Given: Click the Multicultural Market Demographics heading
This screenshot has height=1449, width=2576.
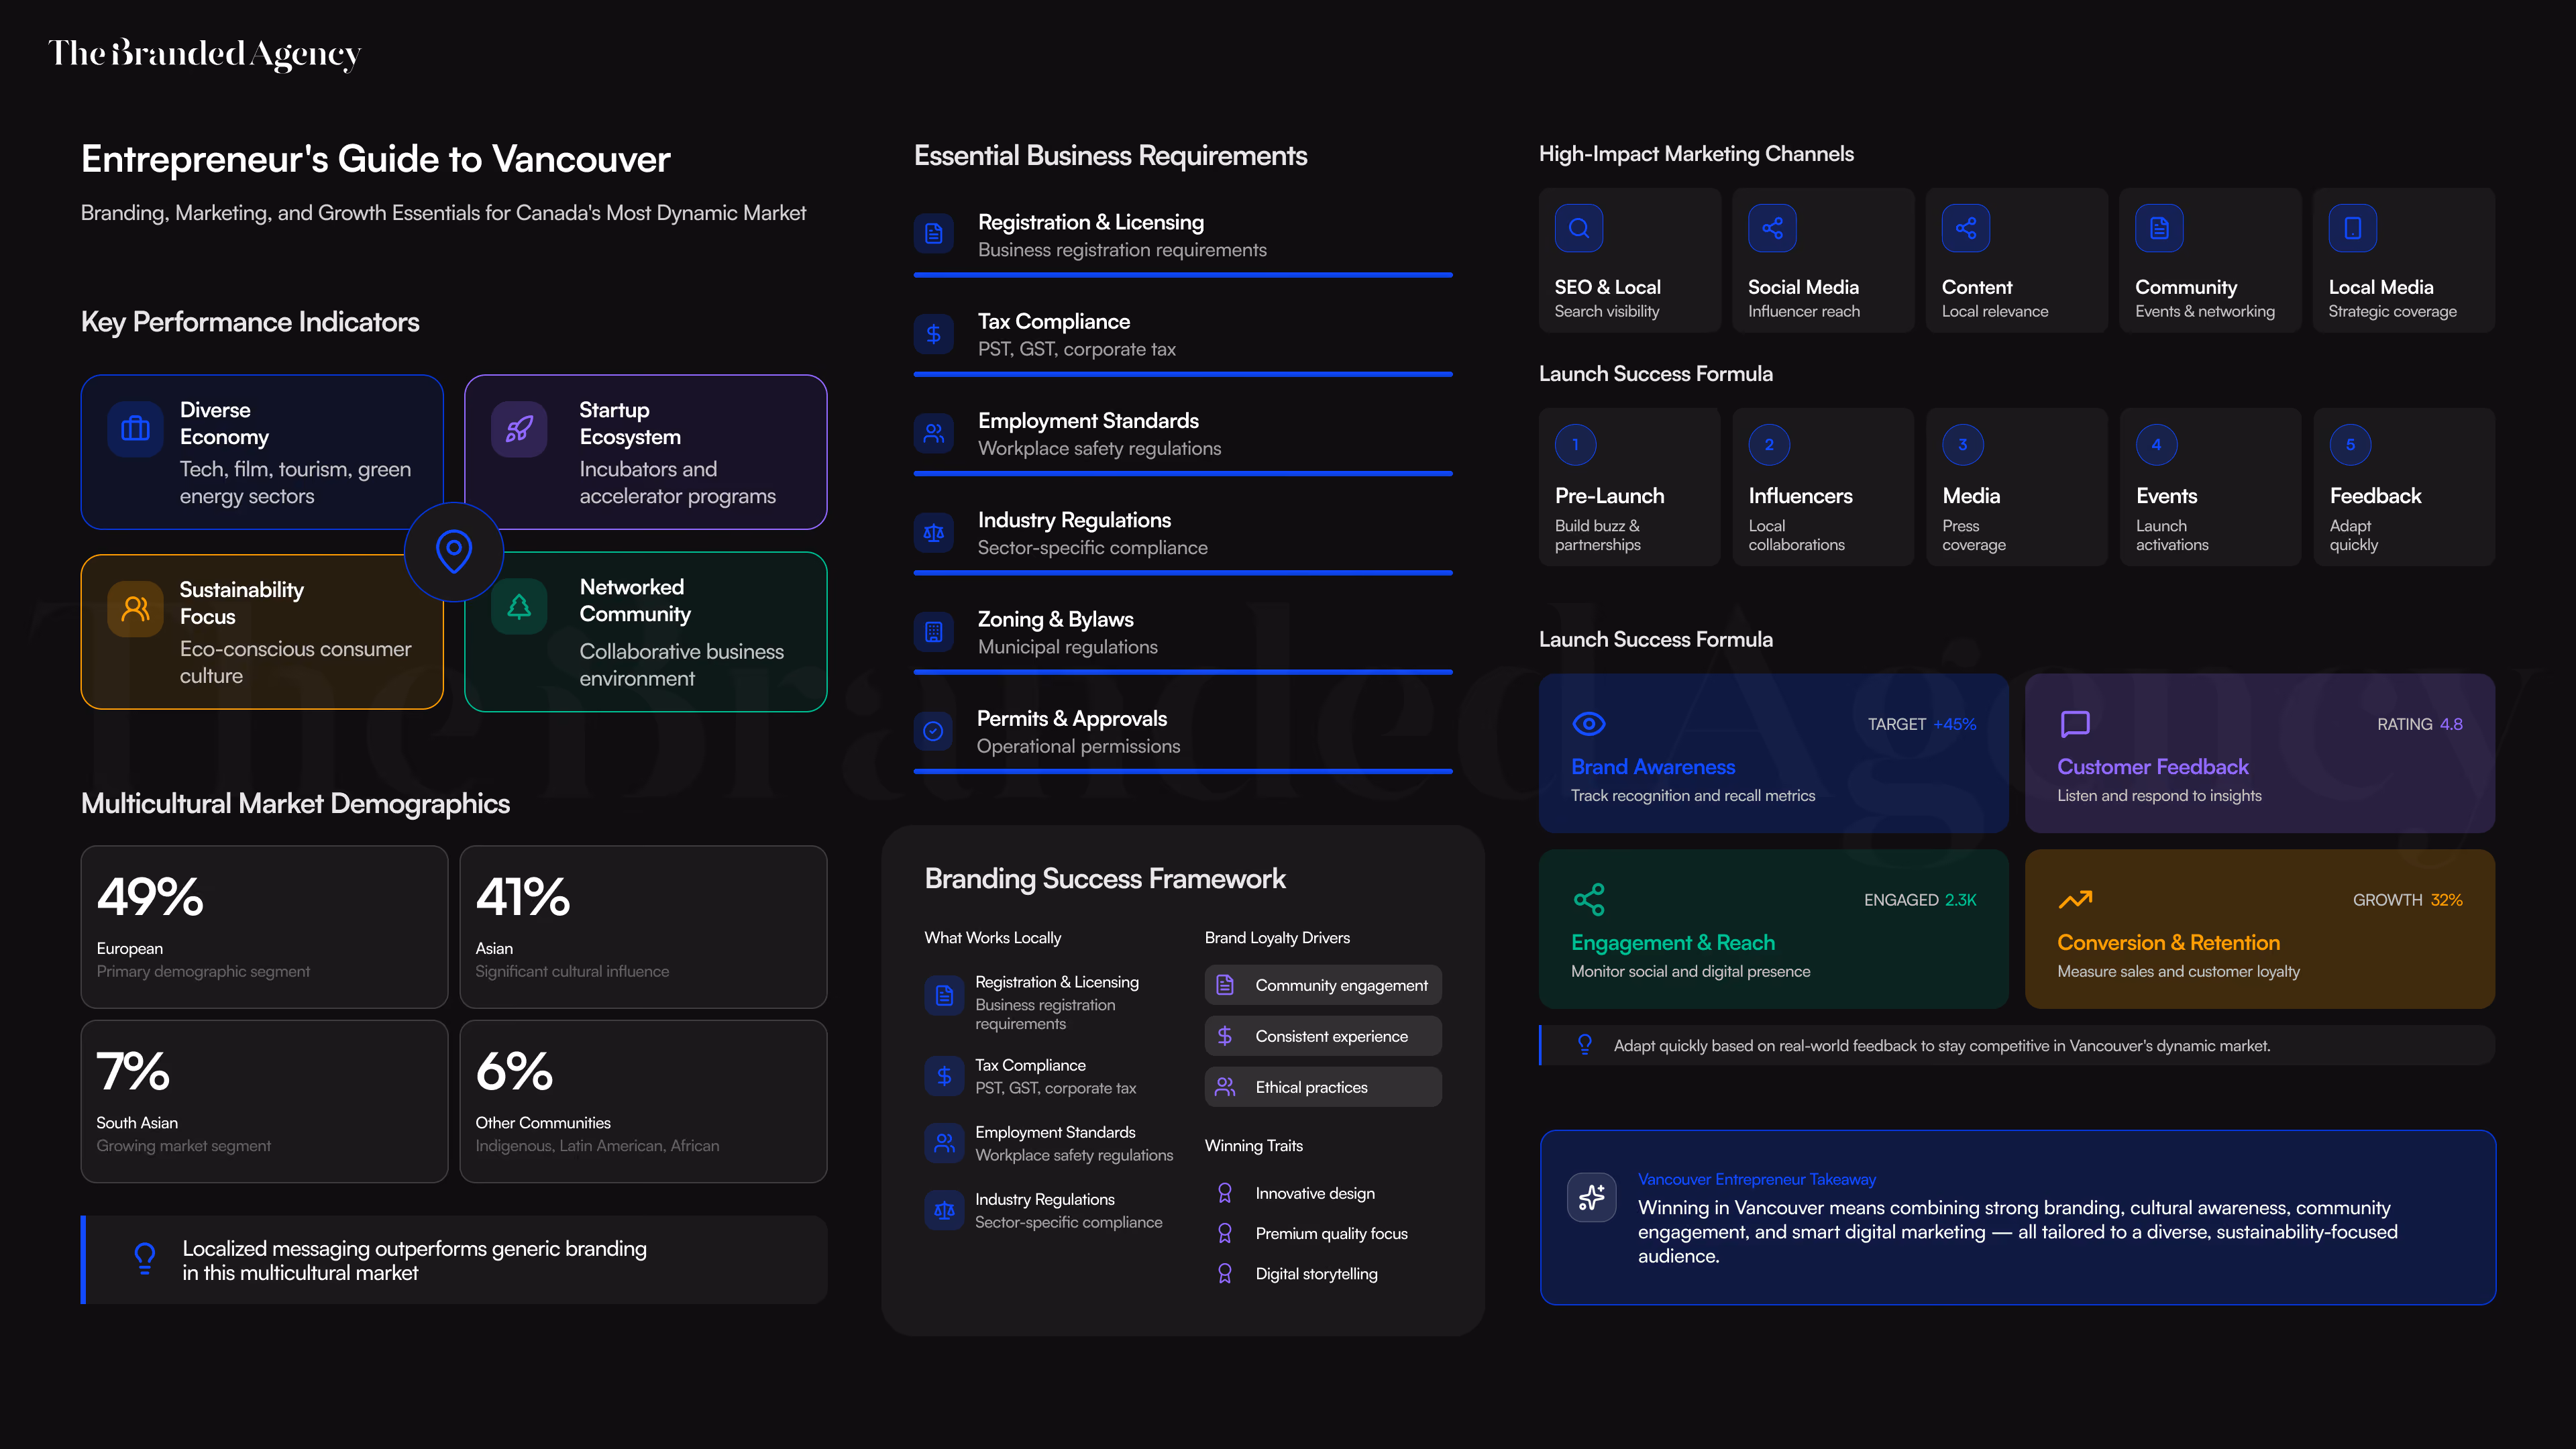Looking at the screenshot, I should tap(295, 804).
